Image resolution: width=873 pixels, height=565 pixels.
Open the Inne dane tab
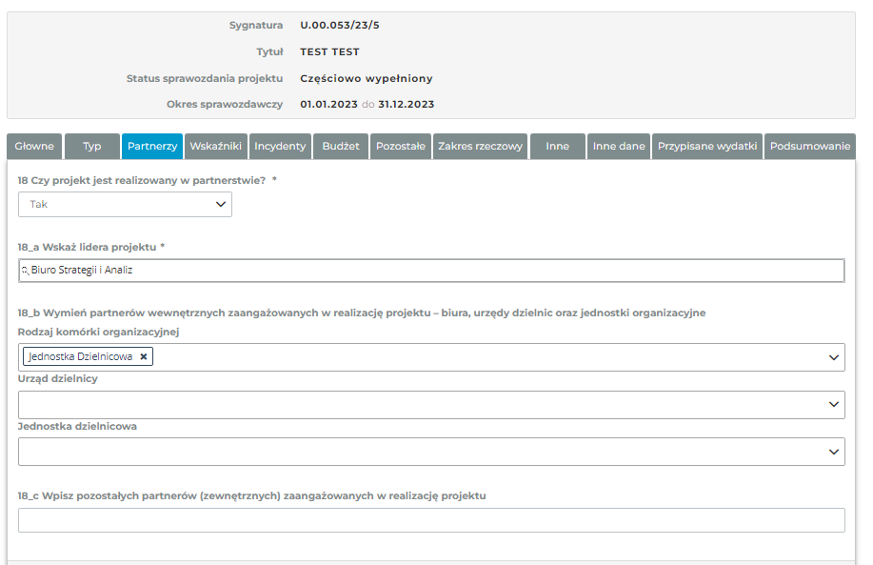pyautogui.click(x=619, y=147)
